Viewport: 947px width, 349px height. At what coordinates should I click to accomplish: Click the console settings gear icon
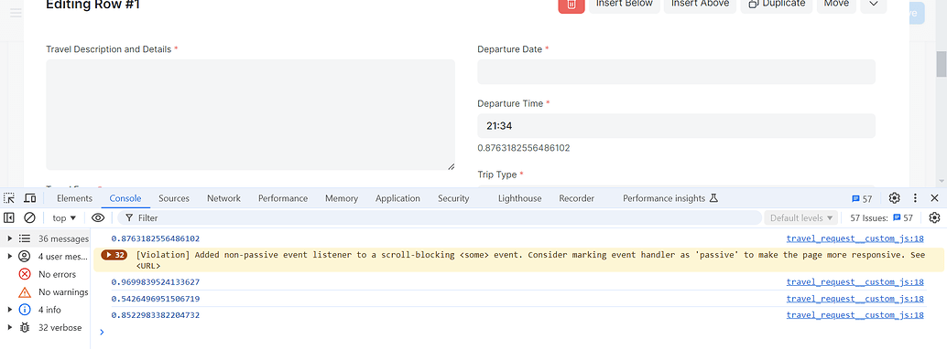[x=934, y=217]
